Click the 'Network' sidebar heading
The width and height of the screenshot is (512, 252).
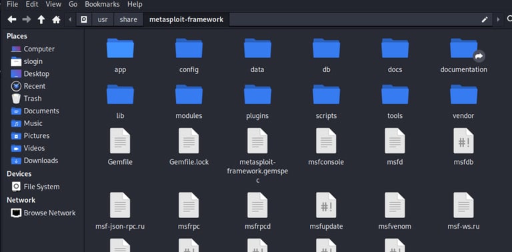tap(21, 200)
